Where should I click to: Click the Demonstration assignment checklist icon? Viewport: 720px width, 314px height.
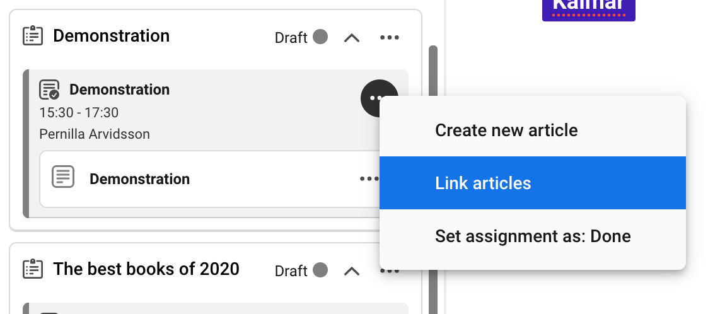tap(49, 90)
